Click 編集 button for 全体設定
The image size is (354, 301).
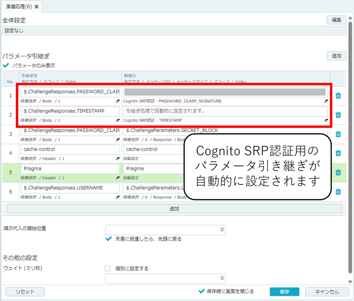336,20
